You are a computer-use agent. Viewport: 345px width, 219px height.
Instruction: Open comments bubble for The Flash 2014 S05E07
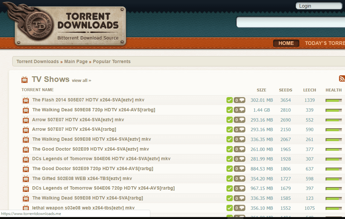point(239,100)
